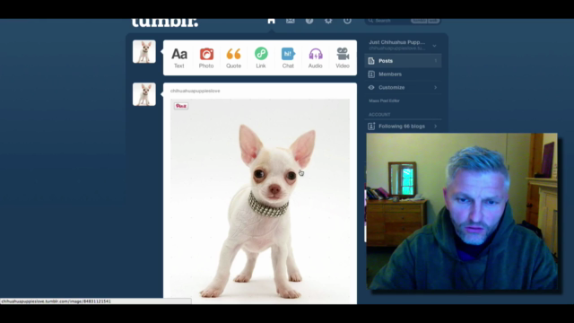Image resolution: width=574 pixels, height=323 pixels.
Task: Create a new Photo post
Action: pyautogui.click(x=206, y=57)
